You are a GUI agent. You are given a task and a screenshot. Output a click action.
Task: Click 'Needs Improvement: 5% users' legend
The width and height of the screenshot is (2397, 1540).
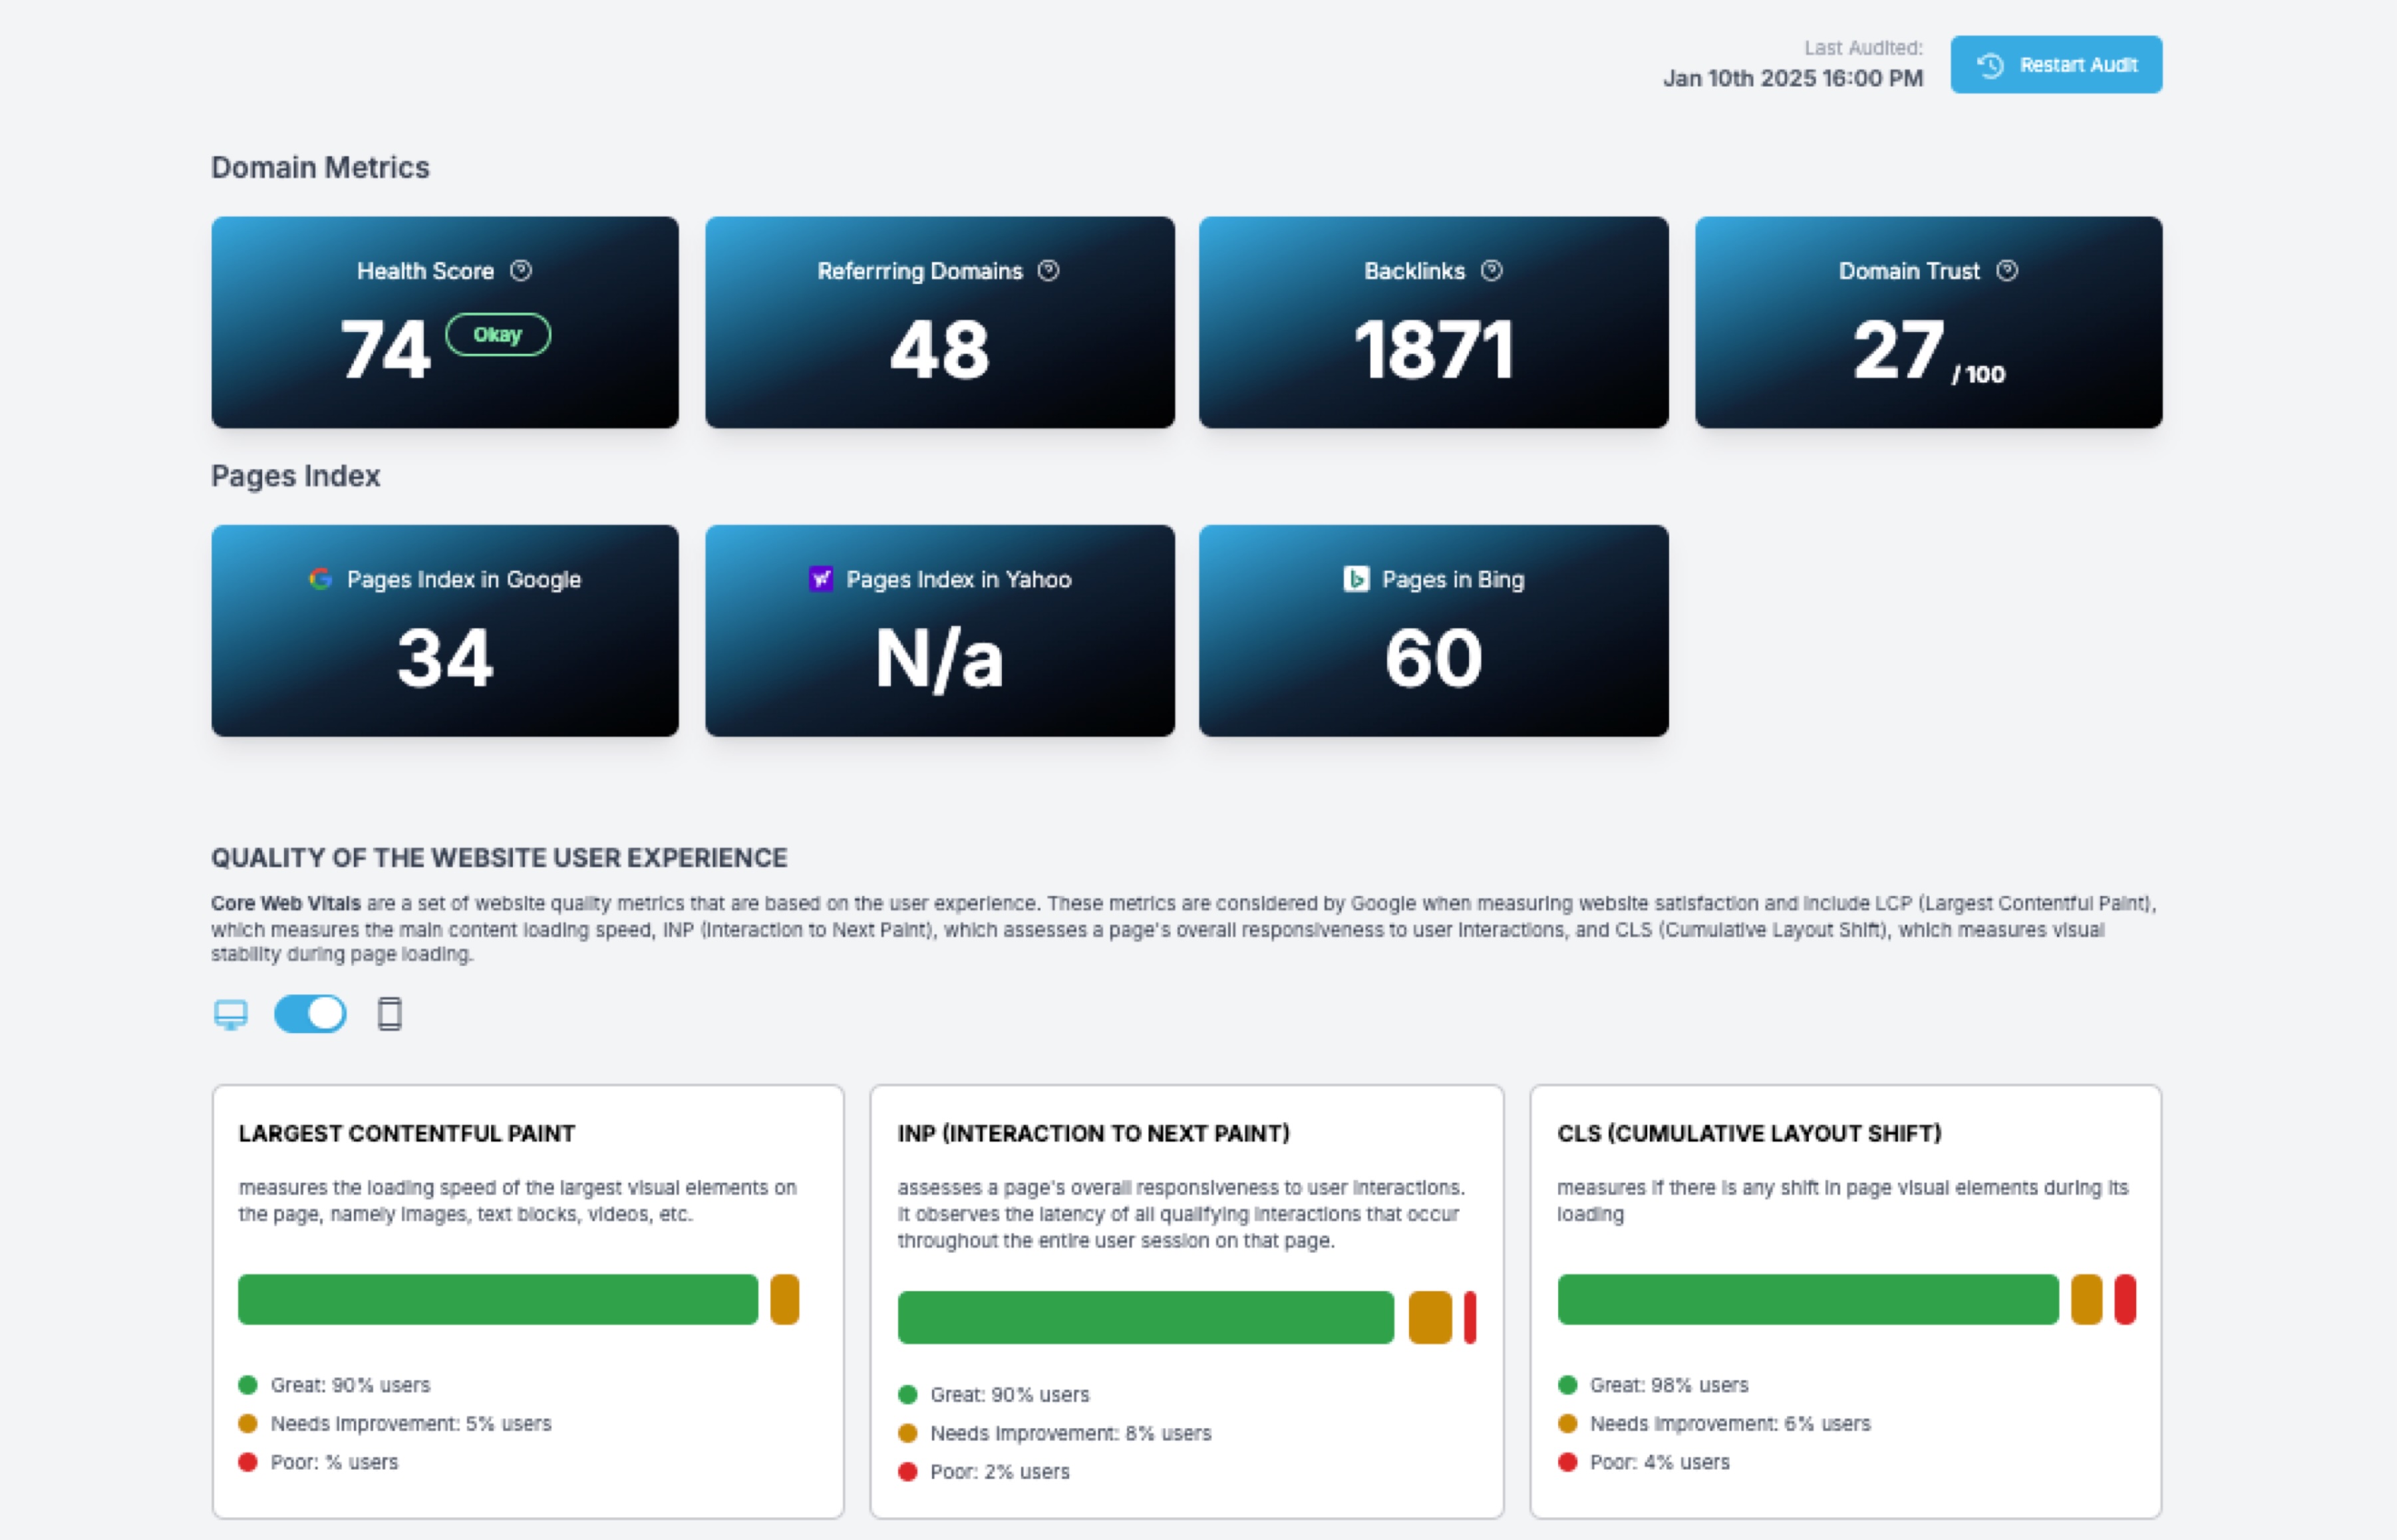pyautogui.click(x=411, y=1423)
